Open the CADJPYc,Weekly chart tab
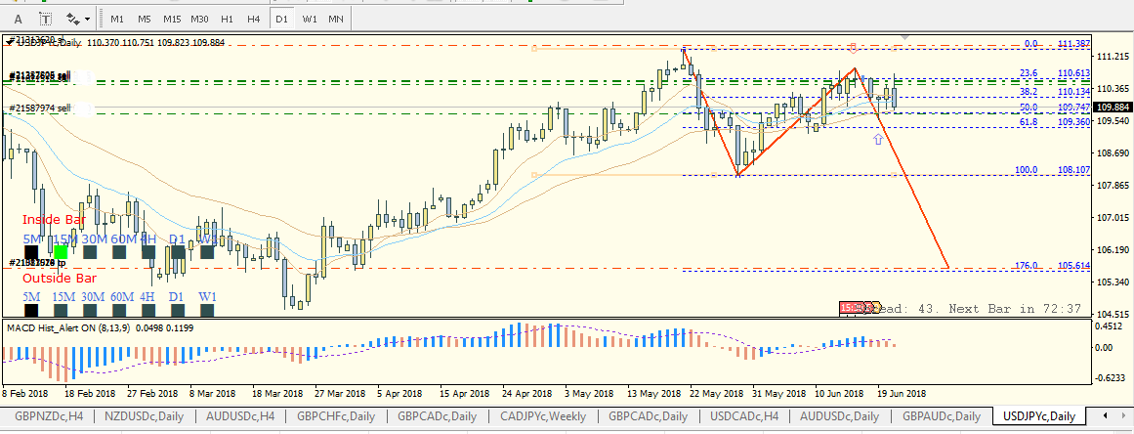Screen dimensions: 1134x434 point(542,416)
